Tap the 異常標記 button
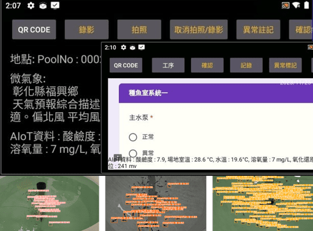 286,65
